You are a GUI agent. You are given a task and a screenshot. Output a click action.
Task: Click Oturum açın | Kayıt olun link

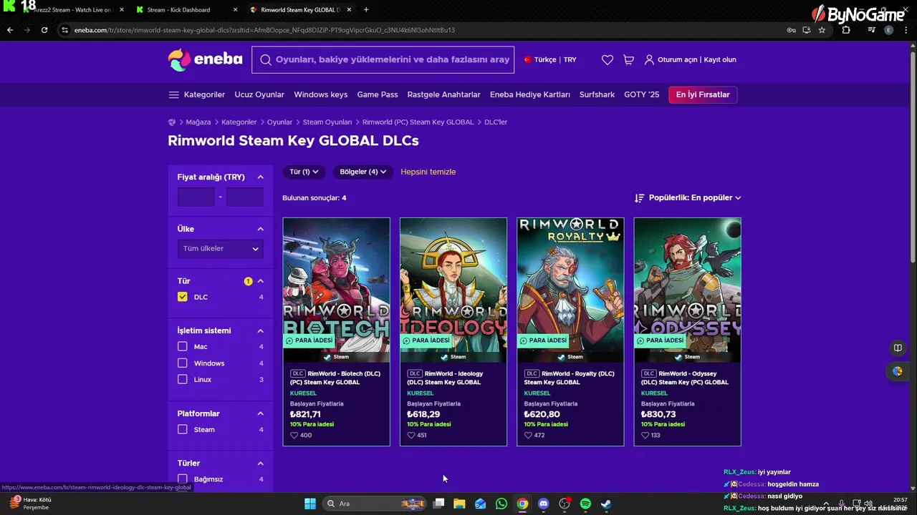[690, 60]
